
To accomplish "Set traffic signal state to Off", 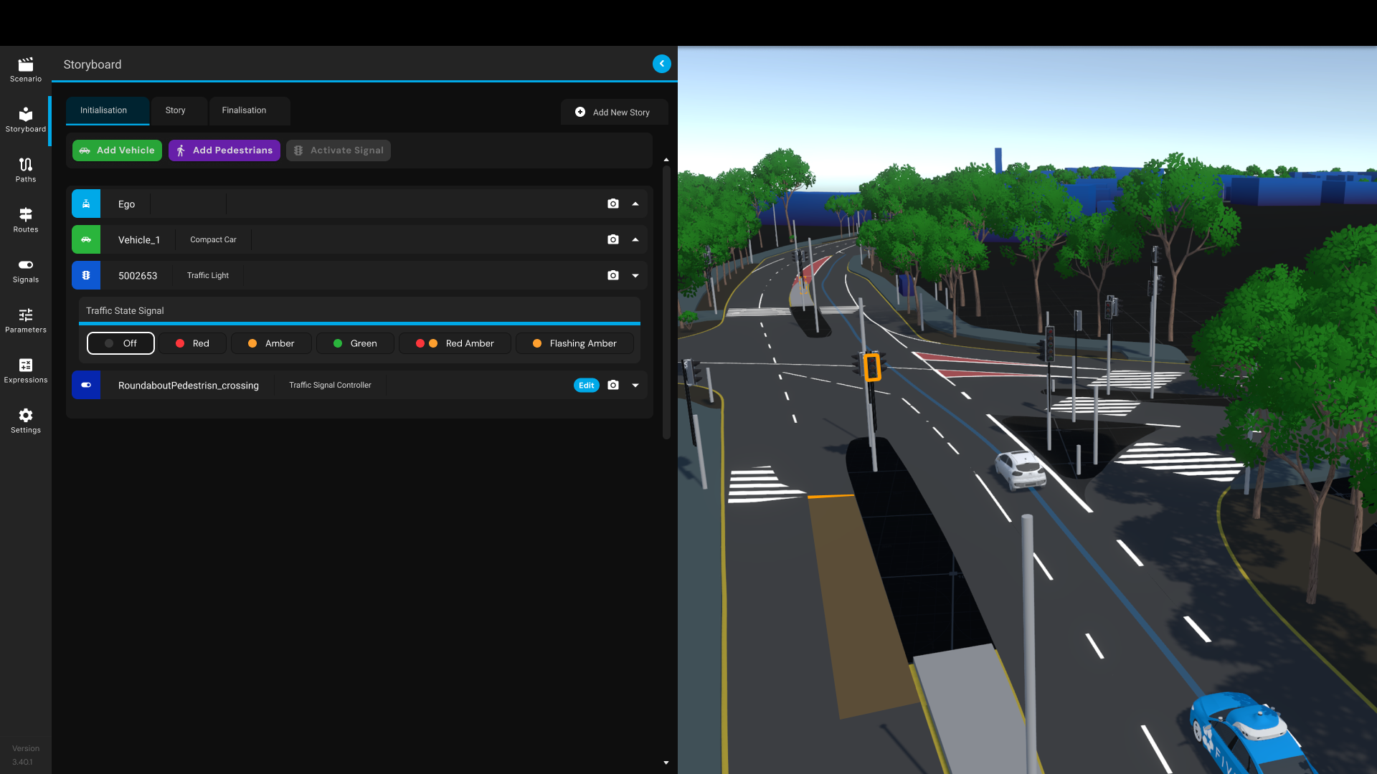I will click(x=120, y=343).
